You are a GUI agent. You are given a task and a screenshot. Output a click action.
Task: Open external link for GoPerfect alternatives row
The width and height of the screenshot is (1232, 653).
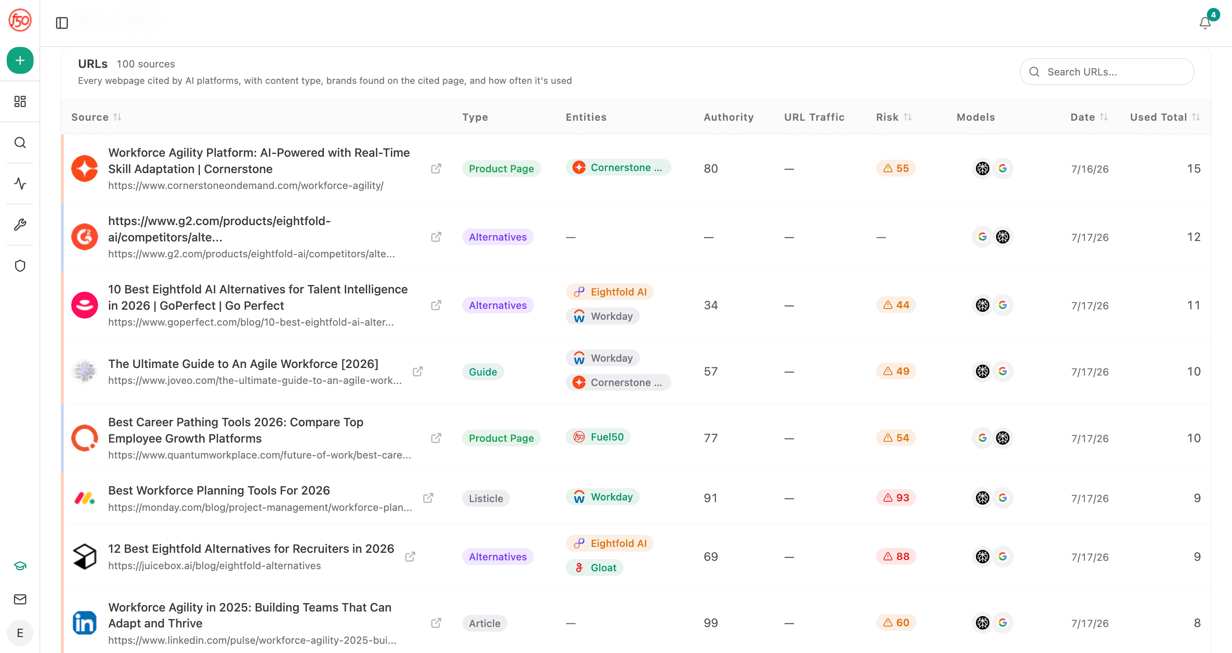click(436, 305)
